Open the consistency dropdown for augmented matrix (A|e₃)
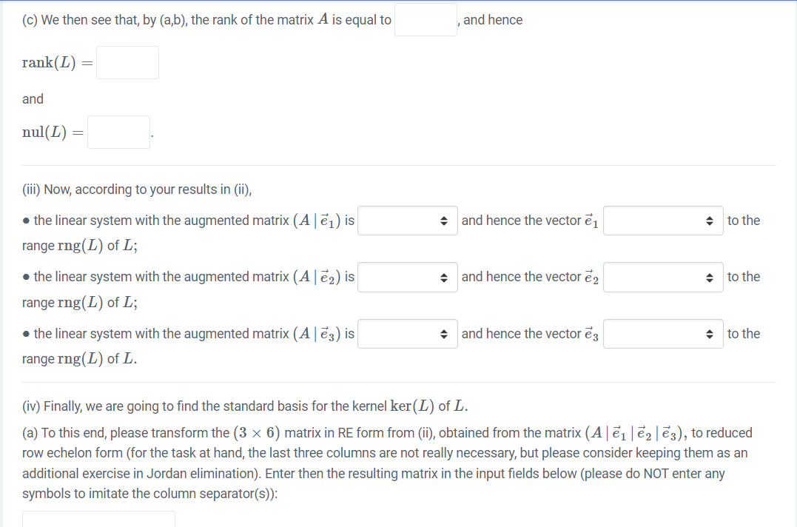The width and height of the screenshot is (797, 527). tap(407, 333)
